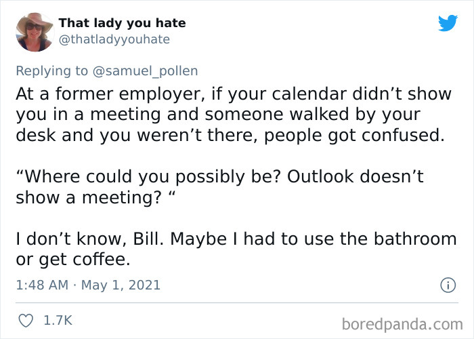Screen dimensions: 474x339
Task: Click 'or get coffee.' closing line
Action: click(73, 260)
